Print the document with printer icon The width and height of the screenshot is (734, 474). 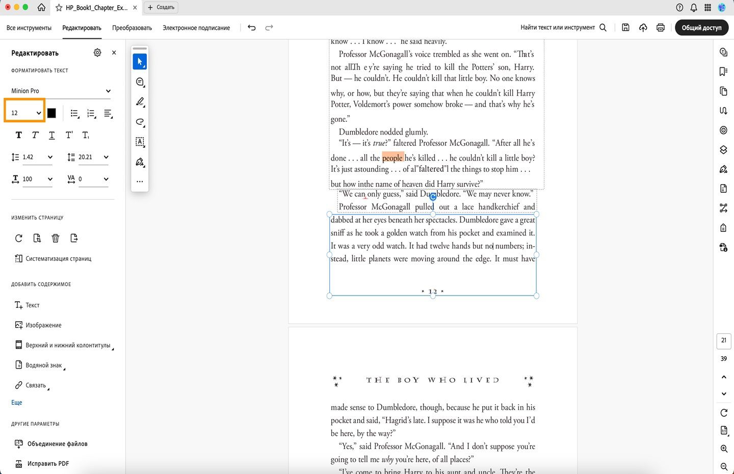tap(661, 28)
